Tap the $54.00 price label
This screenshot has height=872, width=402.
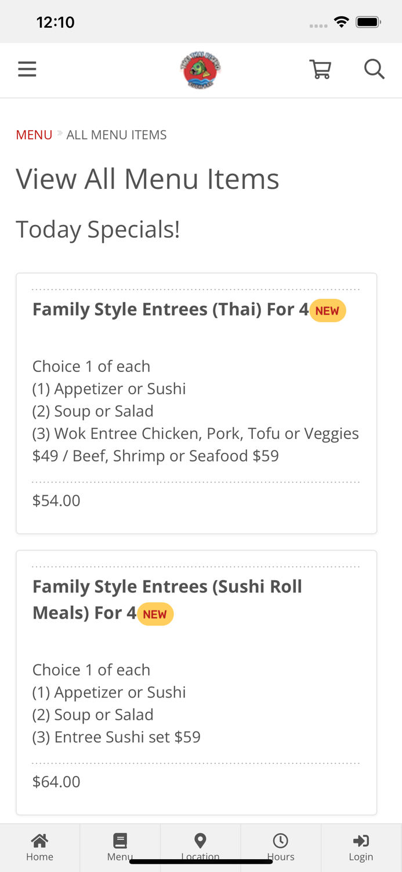click(56, 500)
